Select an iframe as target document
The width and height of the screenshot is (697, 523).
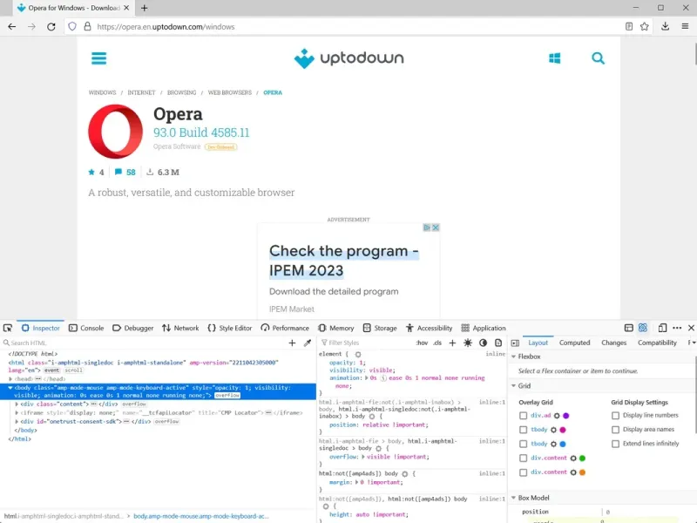628,328
